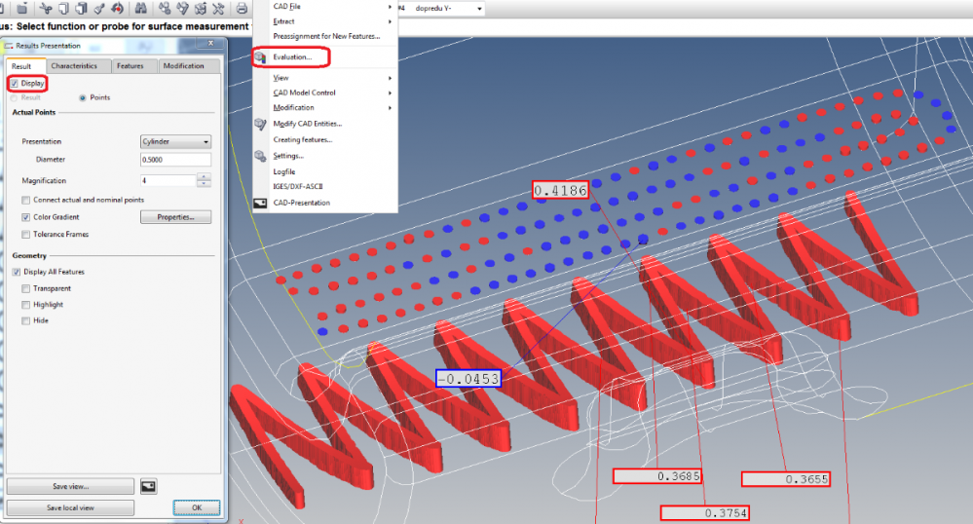Select the Points radio button
This screenshot has width=973, height=524.
coord(82,97)
